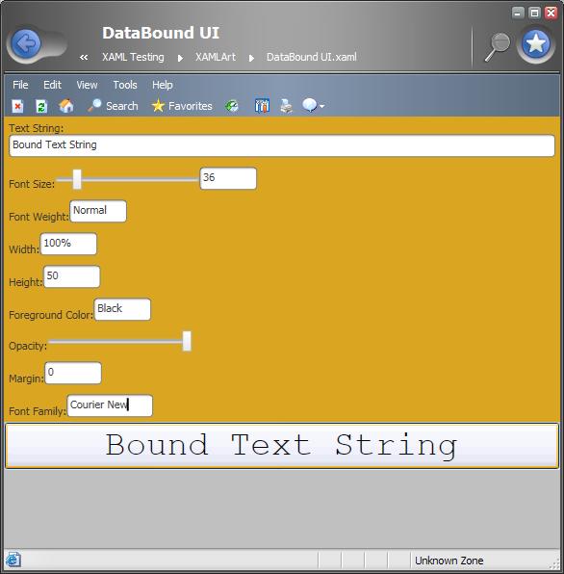Expand the messenger speech bubble dropdown
The height and width of the screenshot is (574, 564).
point(314,106)
